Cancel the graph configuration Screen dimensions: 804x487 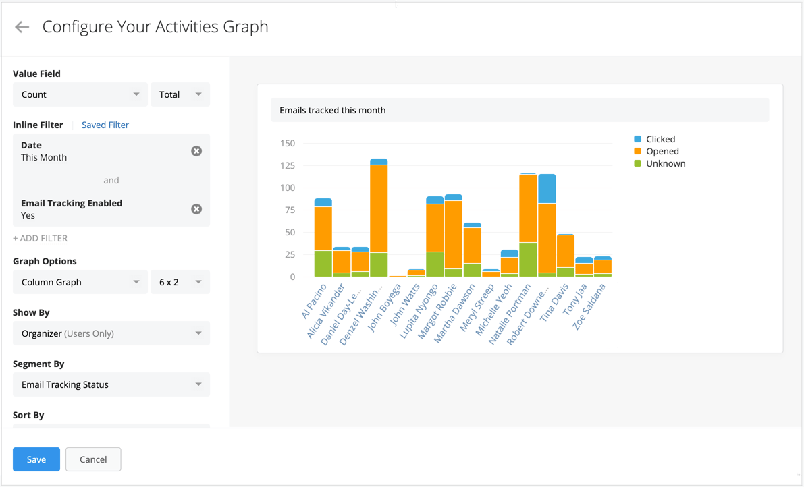(x=92, y=459)
